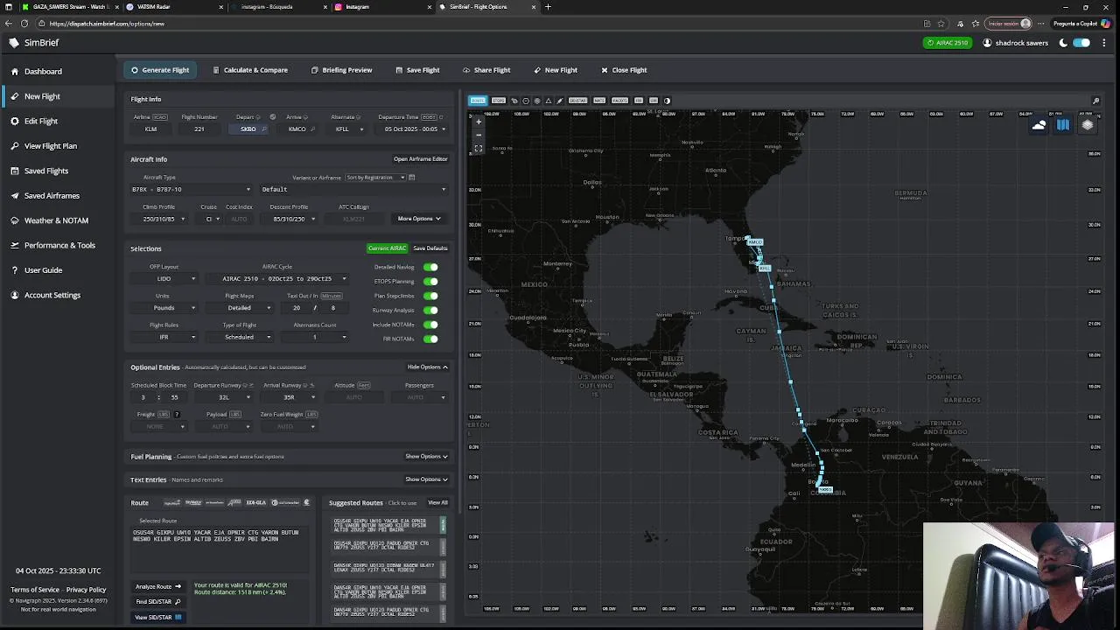This screenshot has height=630, width=1120.
Task: Toggle the dark mode switch in header
Action: 1081,43
